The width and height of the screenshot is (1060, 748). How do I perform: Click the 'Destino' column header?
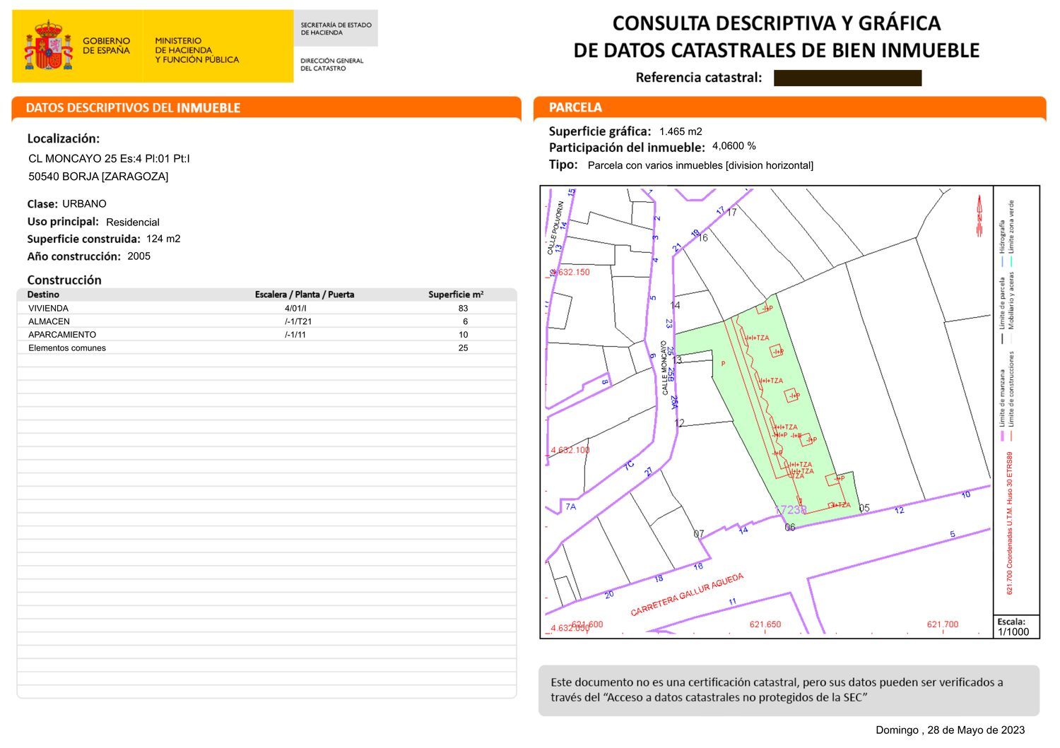click(x=43, y=295)
